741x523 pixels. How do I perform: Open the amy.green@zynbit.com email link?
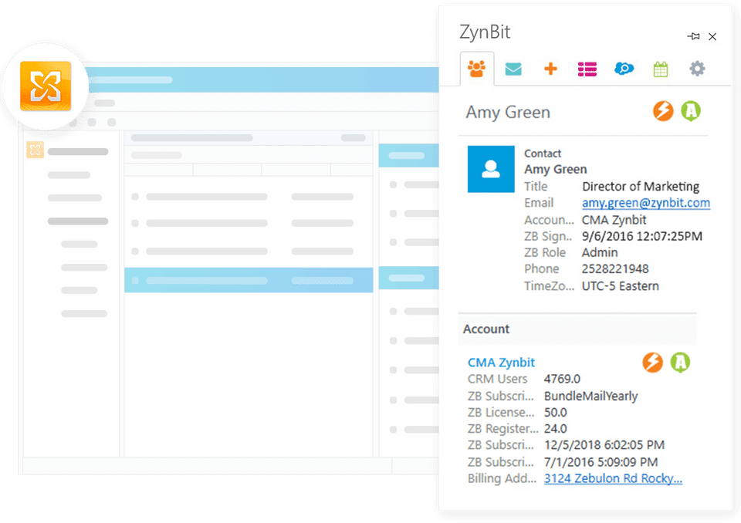pyautogui.click(x=645, y=203)
